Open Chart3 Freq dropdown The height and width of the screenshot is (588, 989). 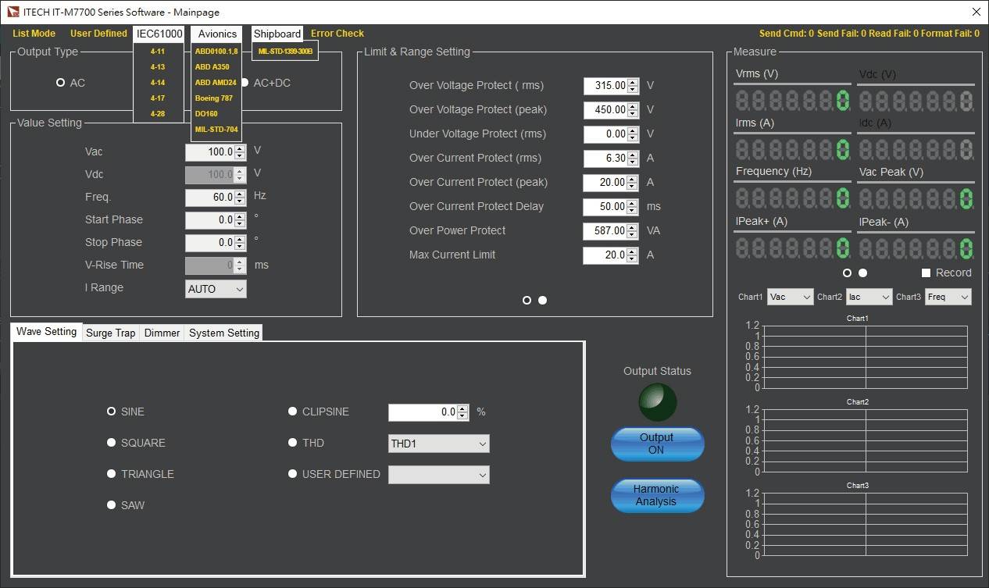(x=948, y=297)
